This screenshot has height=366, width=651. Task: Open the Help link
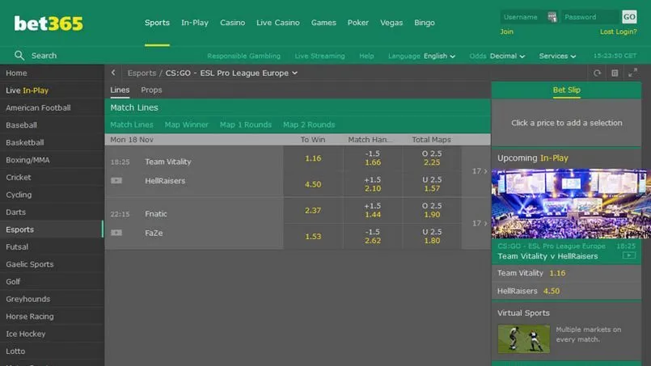click(x=366, y=56)
